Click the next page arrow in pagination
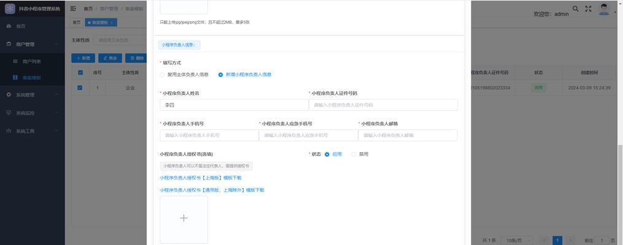Screen dimensions: 623x245 [x=571, y=241]
